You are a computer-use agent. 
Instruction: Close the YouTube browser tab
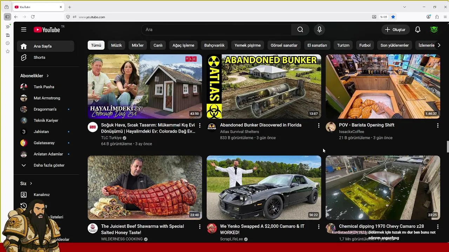tap(61, 7)
